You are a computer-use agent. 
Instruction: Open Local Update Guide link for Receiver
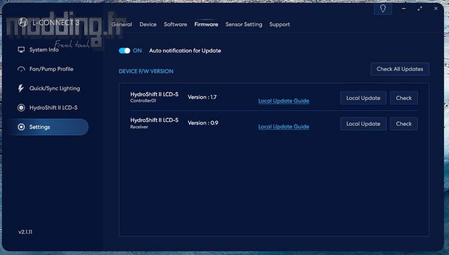[x=283, y=127]
